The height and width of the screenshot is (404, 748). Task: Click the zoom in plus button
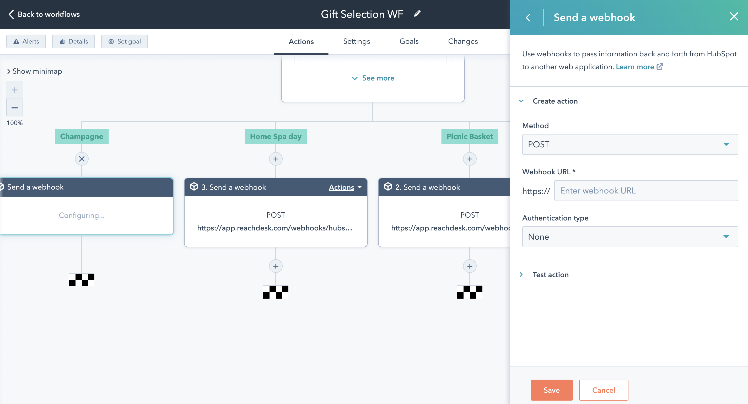pyautogui.click(x=14, y=90)
